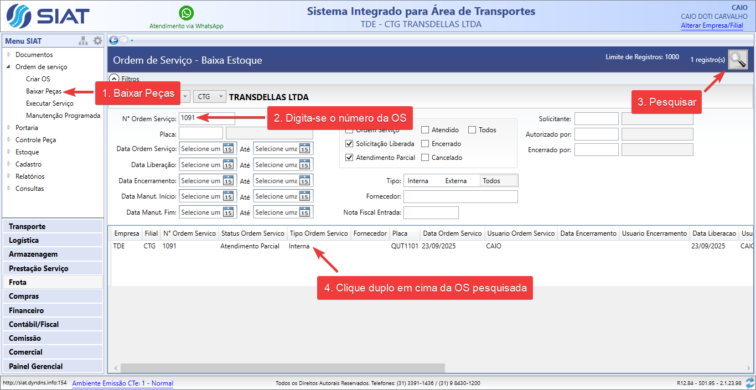Click Ambiente Emissão CTe link
The image size is (756, 390).
click(x=122, y=383)
